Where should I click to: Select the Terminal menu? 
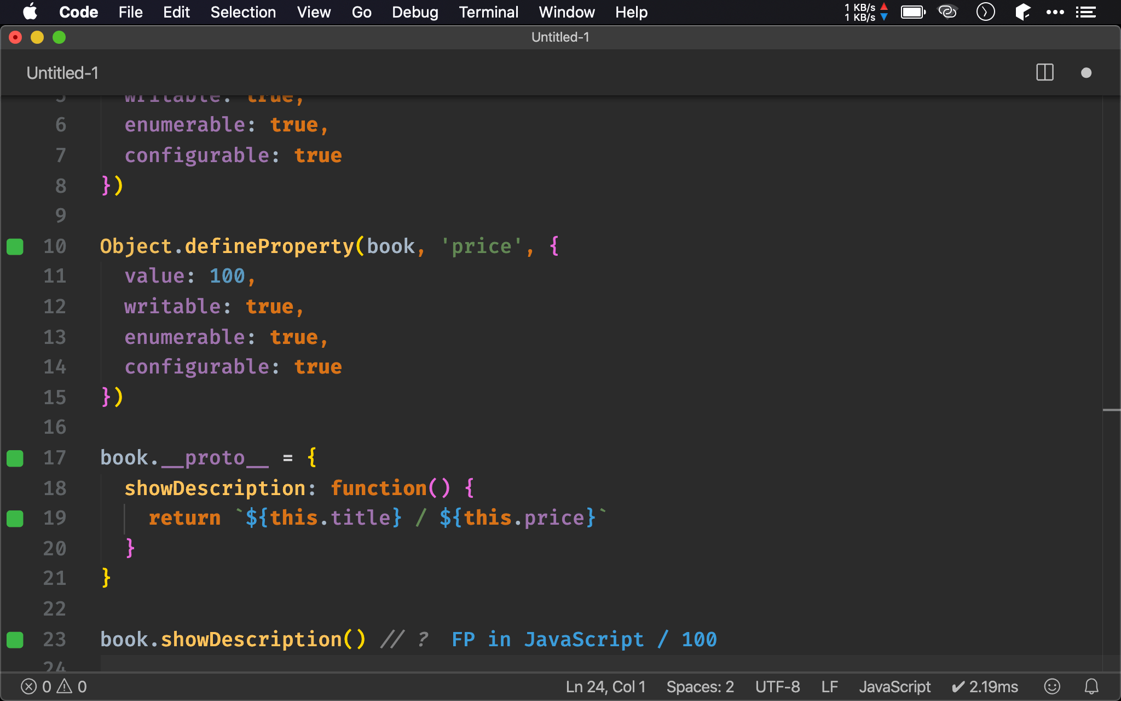488,12
